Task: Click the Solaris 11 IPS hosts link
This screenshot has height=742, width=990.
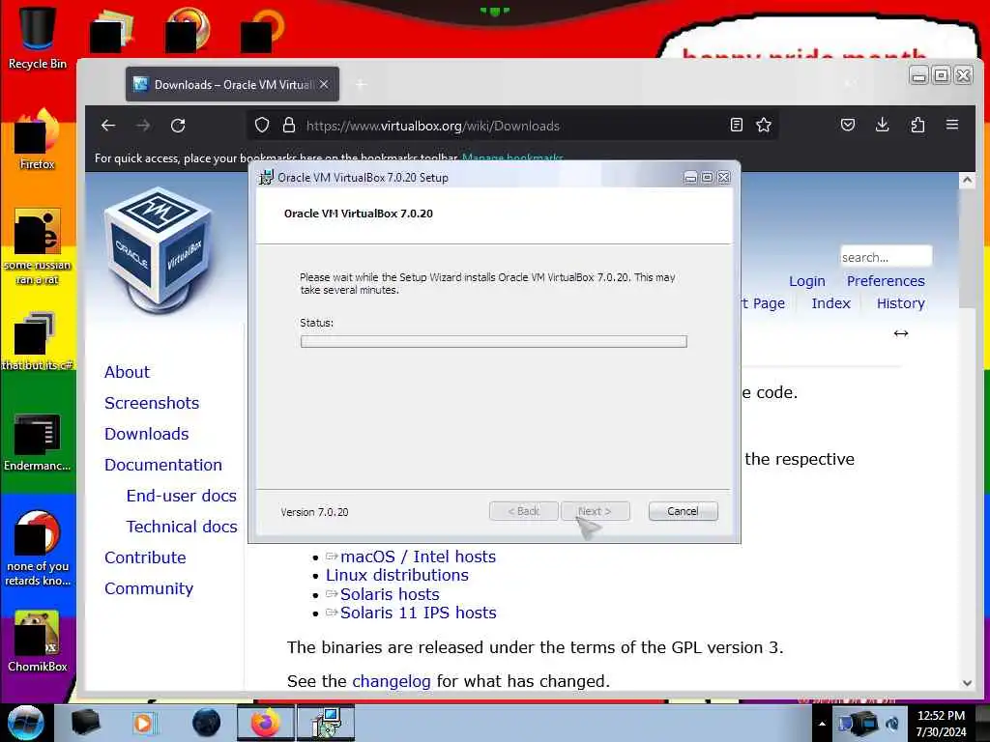Action: point(418,613)
